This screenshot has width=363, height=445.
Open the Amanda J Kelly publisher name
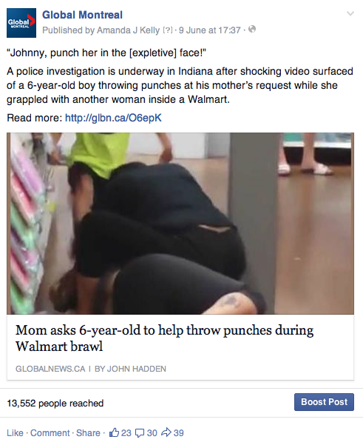pyautogui.click(x=128, y=30)
